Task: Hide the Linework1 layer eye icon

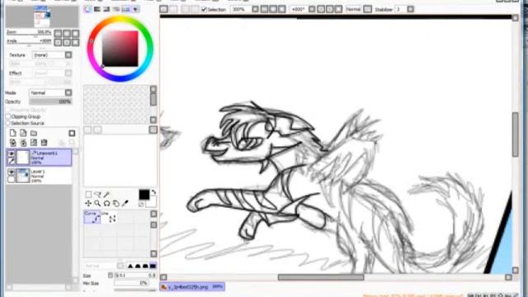Action: point(11,153)
